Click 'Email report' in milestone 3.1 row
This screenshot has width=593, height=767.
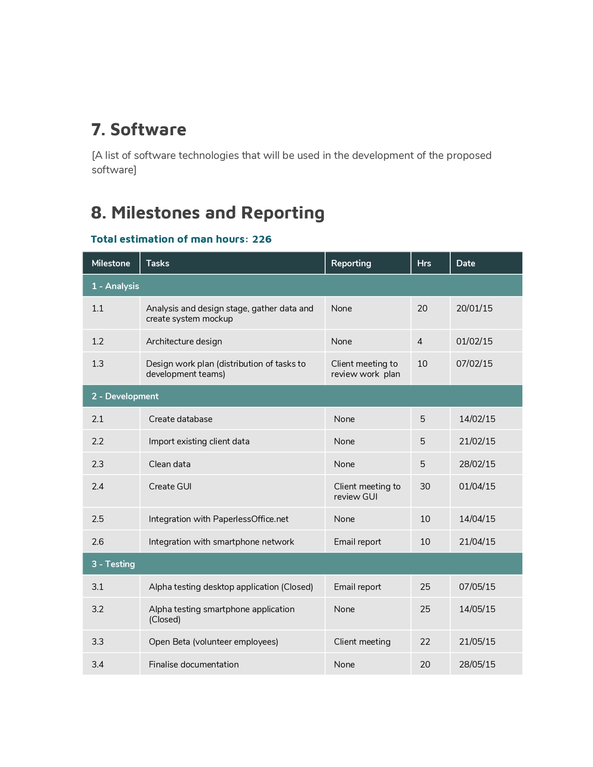coord(357,587)
